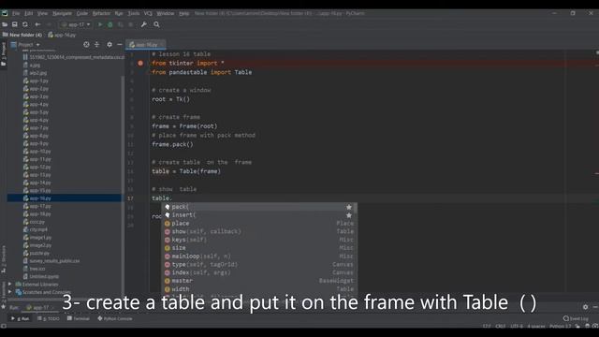Open the app-17 run configuration dropdown
Screen dimensions: 599x337
pyautogui.click(x=76, y=24)
